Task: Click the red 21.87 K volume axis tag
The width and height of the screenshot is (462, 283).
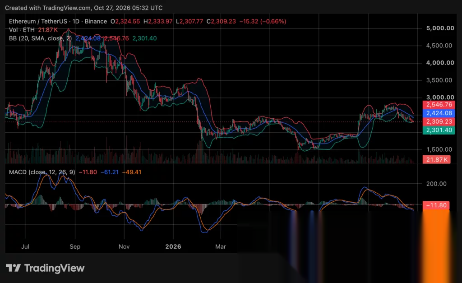Action: [436, 160]
